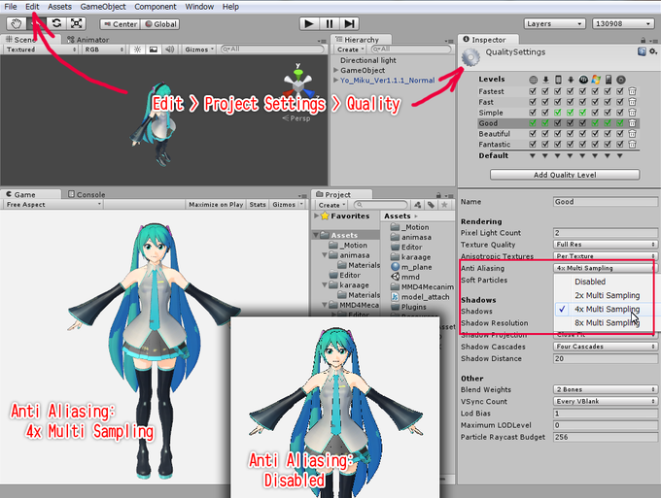Open the File menu
661x498 pixels.
[11, 7]
